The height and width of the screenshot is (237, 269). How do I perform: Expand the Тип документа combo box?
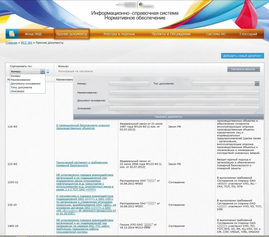coord(257,84)
